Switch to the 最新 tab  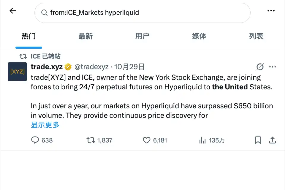click(86, 36)
